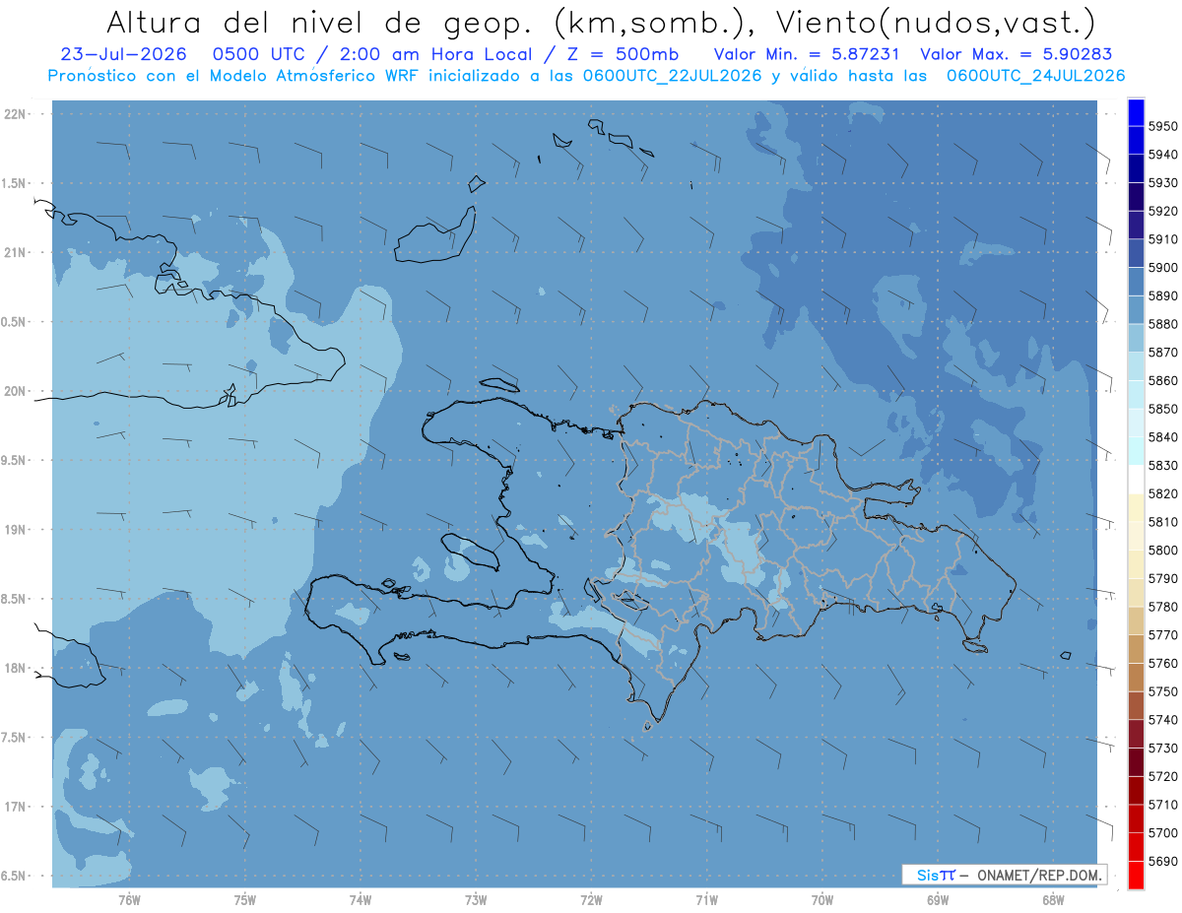Click the '73W' longitude label
The width and height of the screenshot is (1182, 913).
(x=476, y=899)
